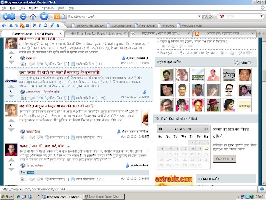Close the Blogvani.com Latest Posts tab
Image resolution: width=266 pixels, height=200 pixels.
tap(60, 33)
